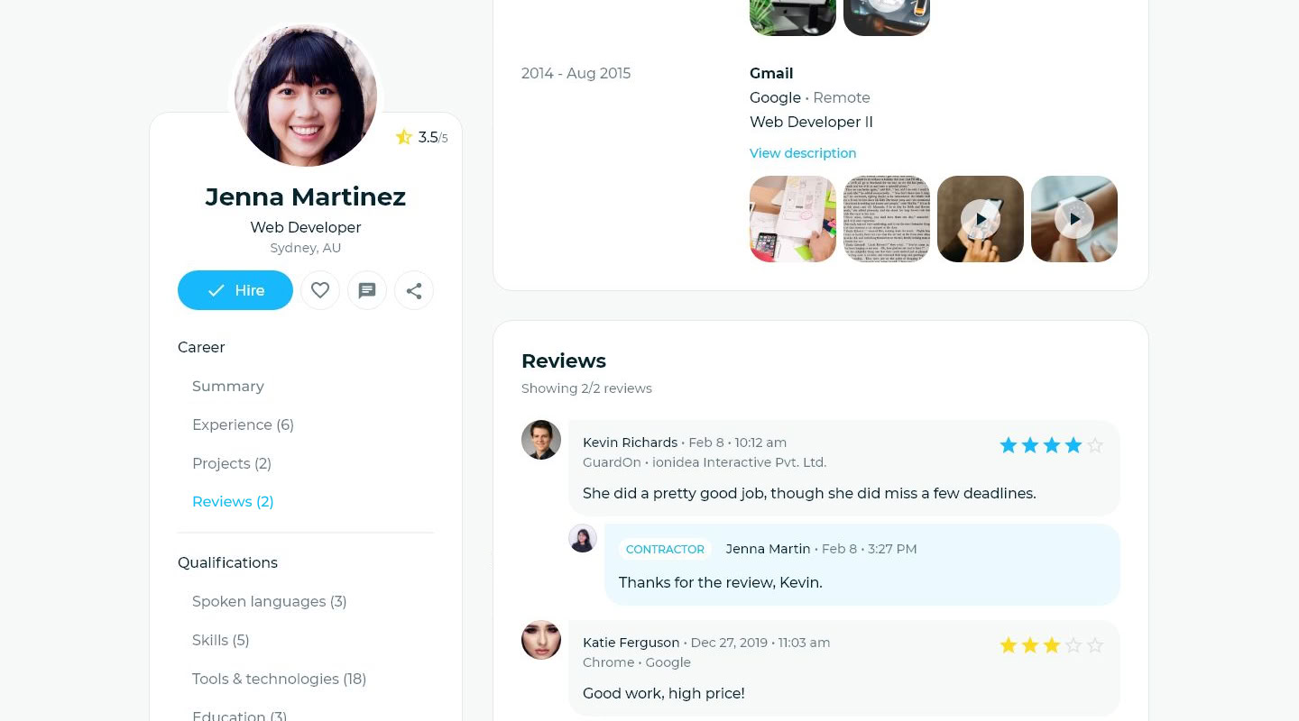1299x721 pixels.
Task: Click review text about missed deadlines
Action: 809,493
